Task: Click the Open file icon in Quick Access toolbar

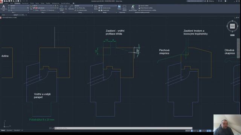Action: point(7,1)
